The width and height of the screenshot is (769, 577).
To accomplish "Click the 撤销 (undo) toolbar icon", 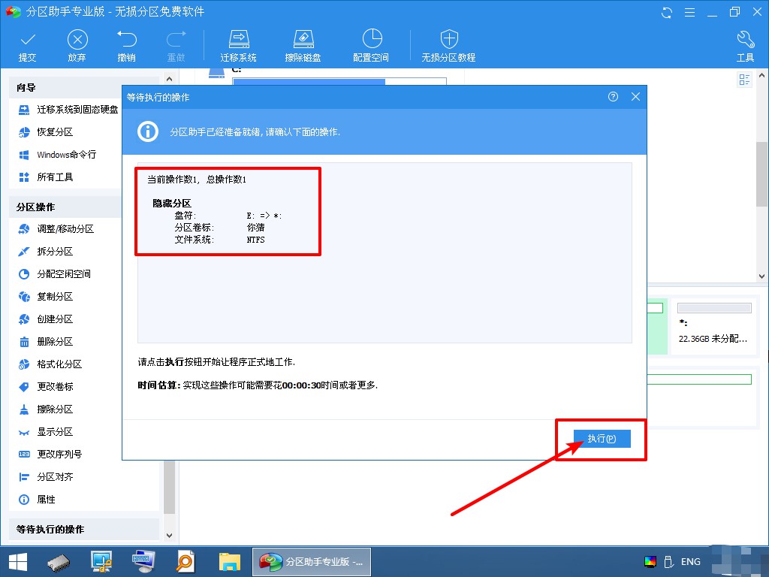I will tap(126, 46).
